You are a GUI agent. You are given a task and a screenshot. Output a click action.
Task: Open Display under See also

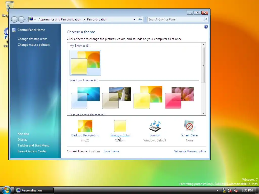point(23,140)
